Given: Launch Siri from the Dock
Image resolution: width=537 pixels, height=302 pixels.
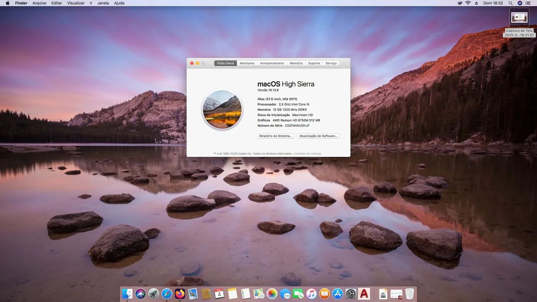Looking at the screenshot, I should coord(141,294).
